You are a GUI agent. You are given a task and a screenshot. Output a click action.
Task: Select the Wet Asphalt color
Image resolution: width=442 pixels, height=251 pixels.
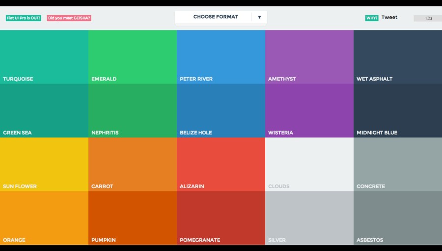coord(398,57)
